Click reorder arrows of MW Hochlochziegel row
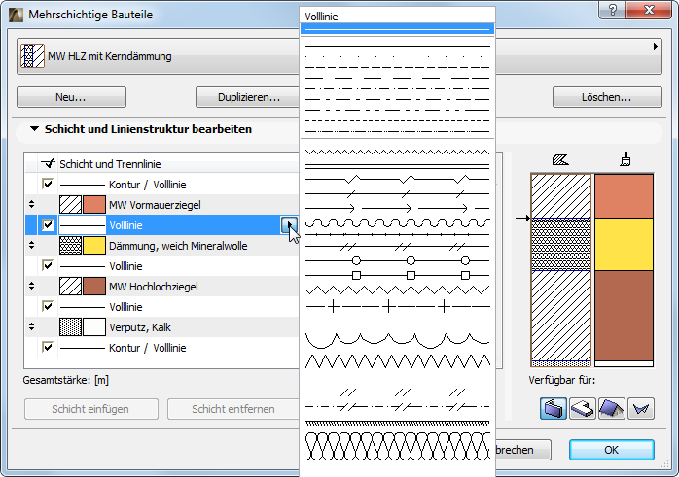Image resolution: width=679 pixels, height=477 pixels. click(31, 286)
